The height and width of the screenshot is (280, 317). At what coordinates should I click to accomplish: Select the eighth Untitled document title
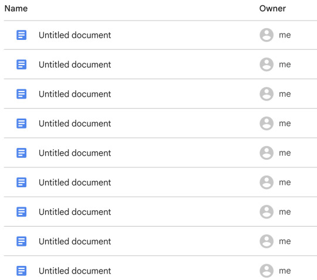(x=75, y=241)
